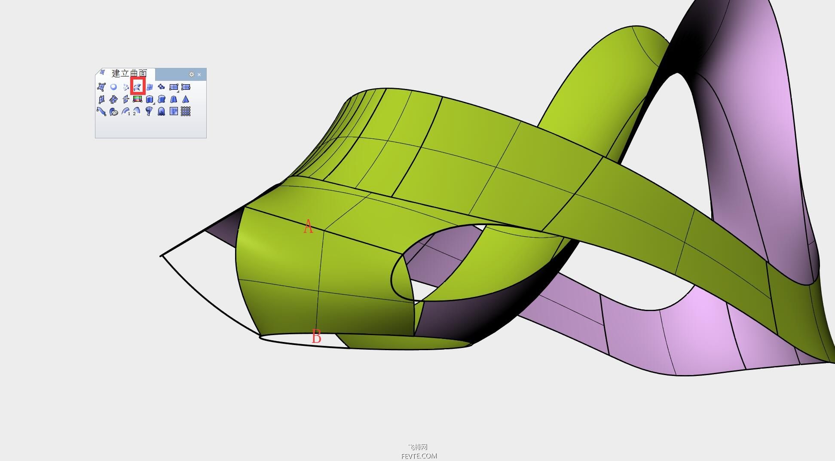835x461 pixels.
Task: Select Extrude curve tapered tool
Action: (x=174, y=99)
